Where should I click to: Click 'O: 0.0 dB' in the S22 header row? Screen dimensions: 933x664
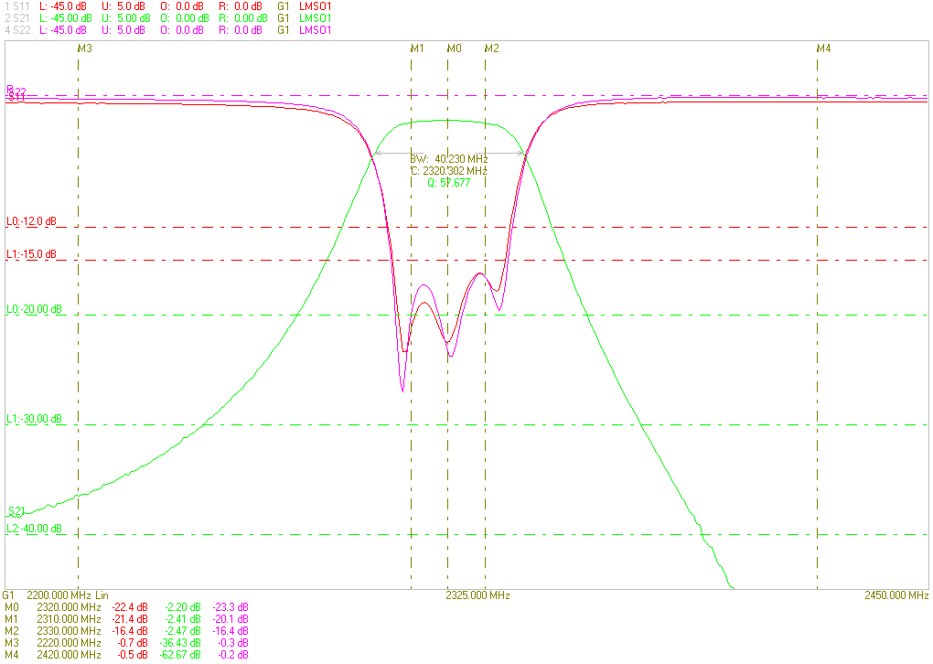182,30
